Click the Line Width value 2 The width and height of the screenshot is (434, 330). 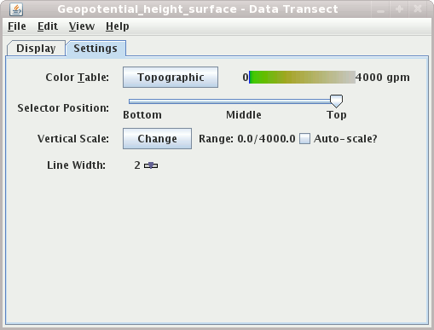point(137,165)
